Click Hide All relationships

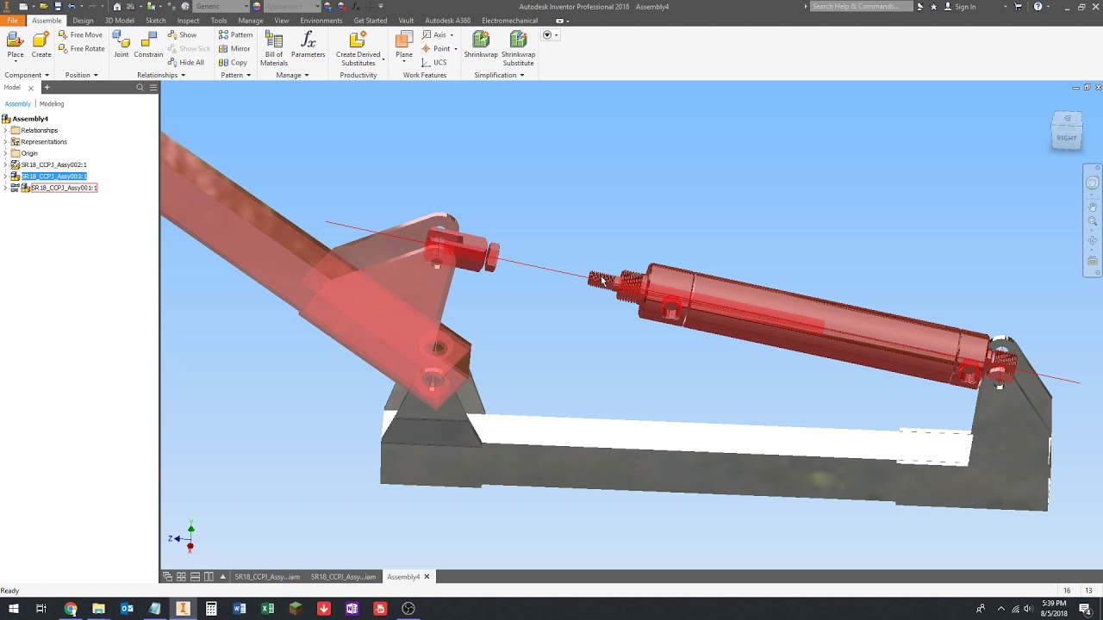185,62
